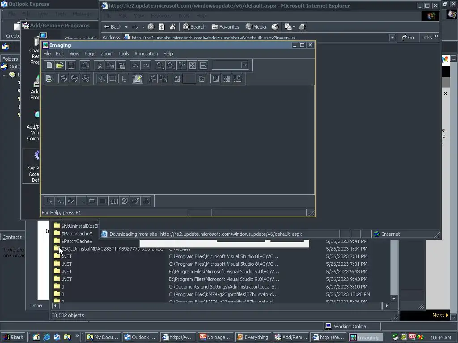Image resolution: width=458 pixels, height=343 pixels.
Task: Select the Annotation Selection pointer tool
Action: pos(123,79)
